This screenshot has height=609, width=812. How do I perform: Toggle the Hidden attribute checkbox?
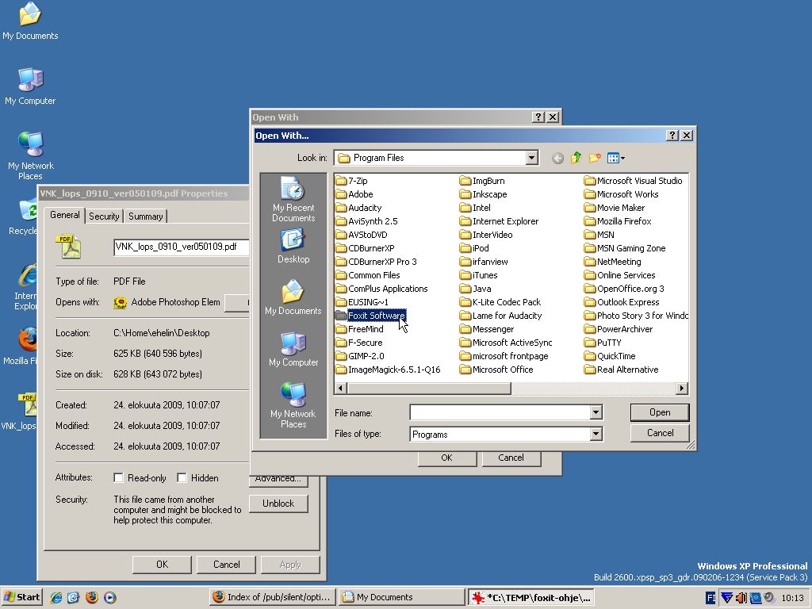click(x=182, y=478)
